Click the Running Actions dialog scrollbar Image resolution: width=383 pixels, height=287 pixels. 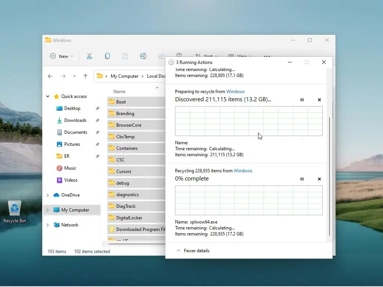pos(330,176)
